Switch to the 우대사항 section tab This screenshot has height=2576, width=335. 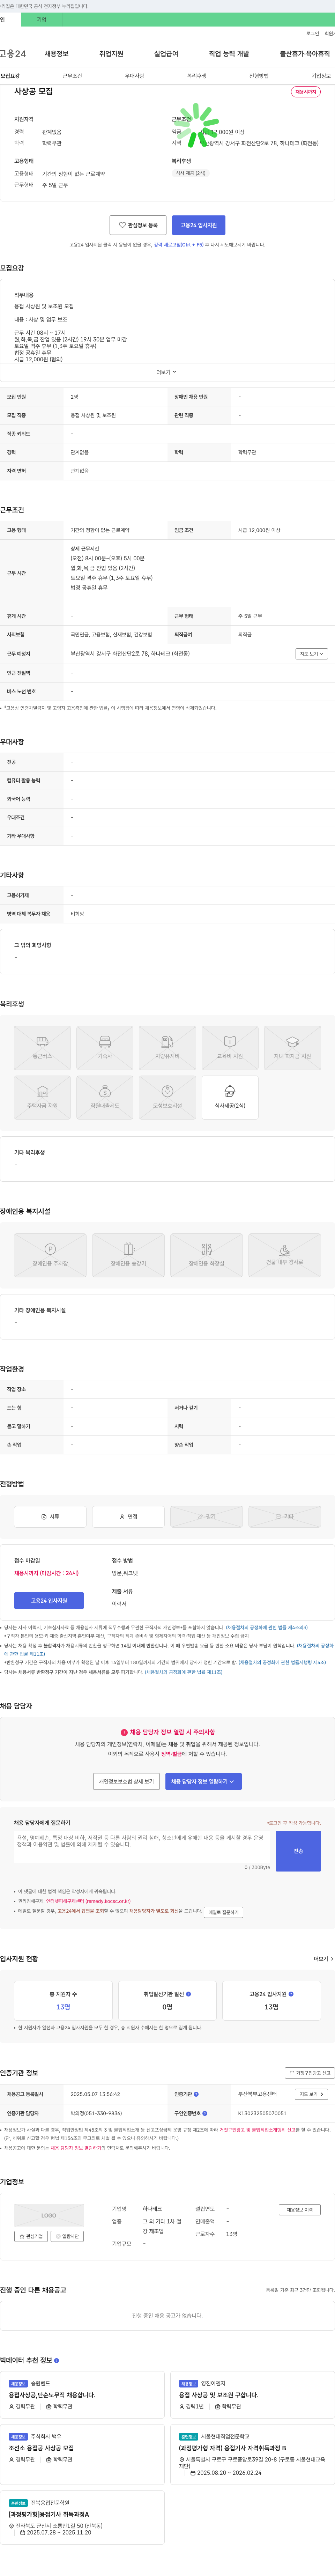[134, 76]
